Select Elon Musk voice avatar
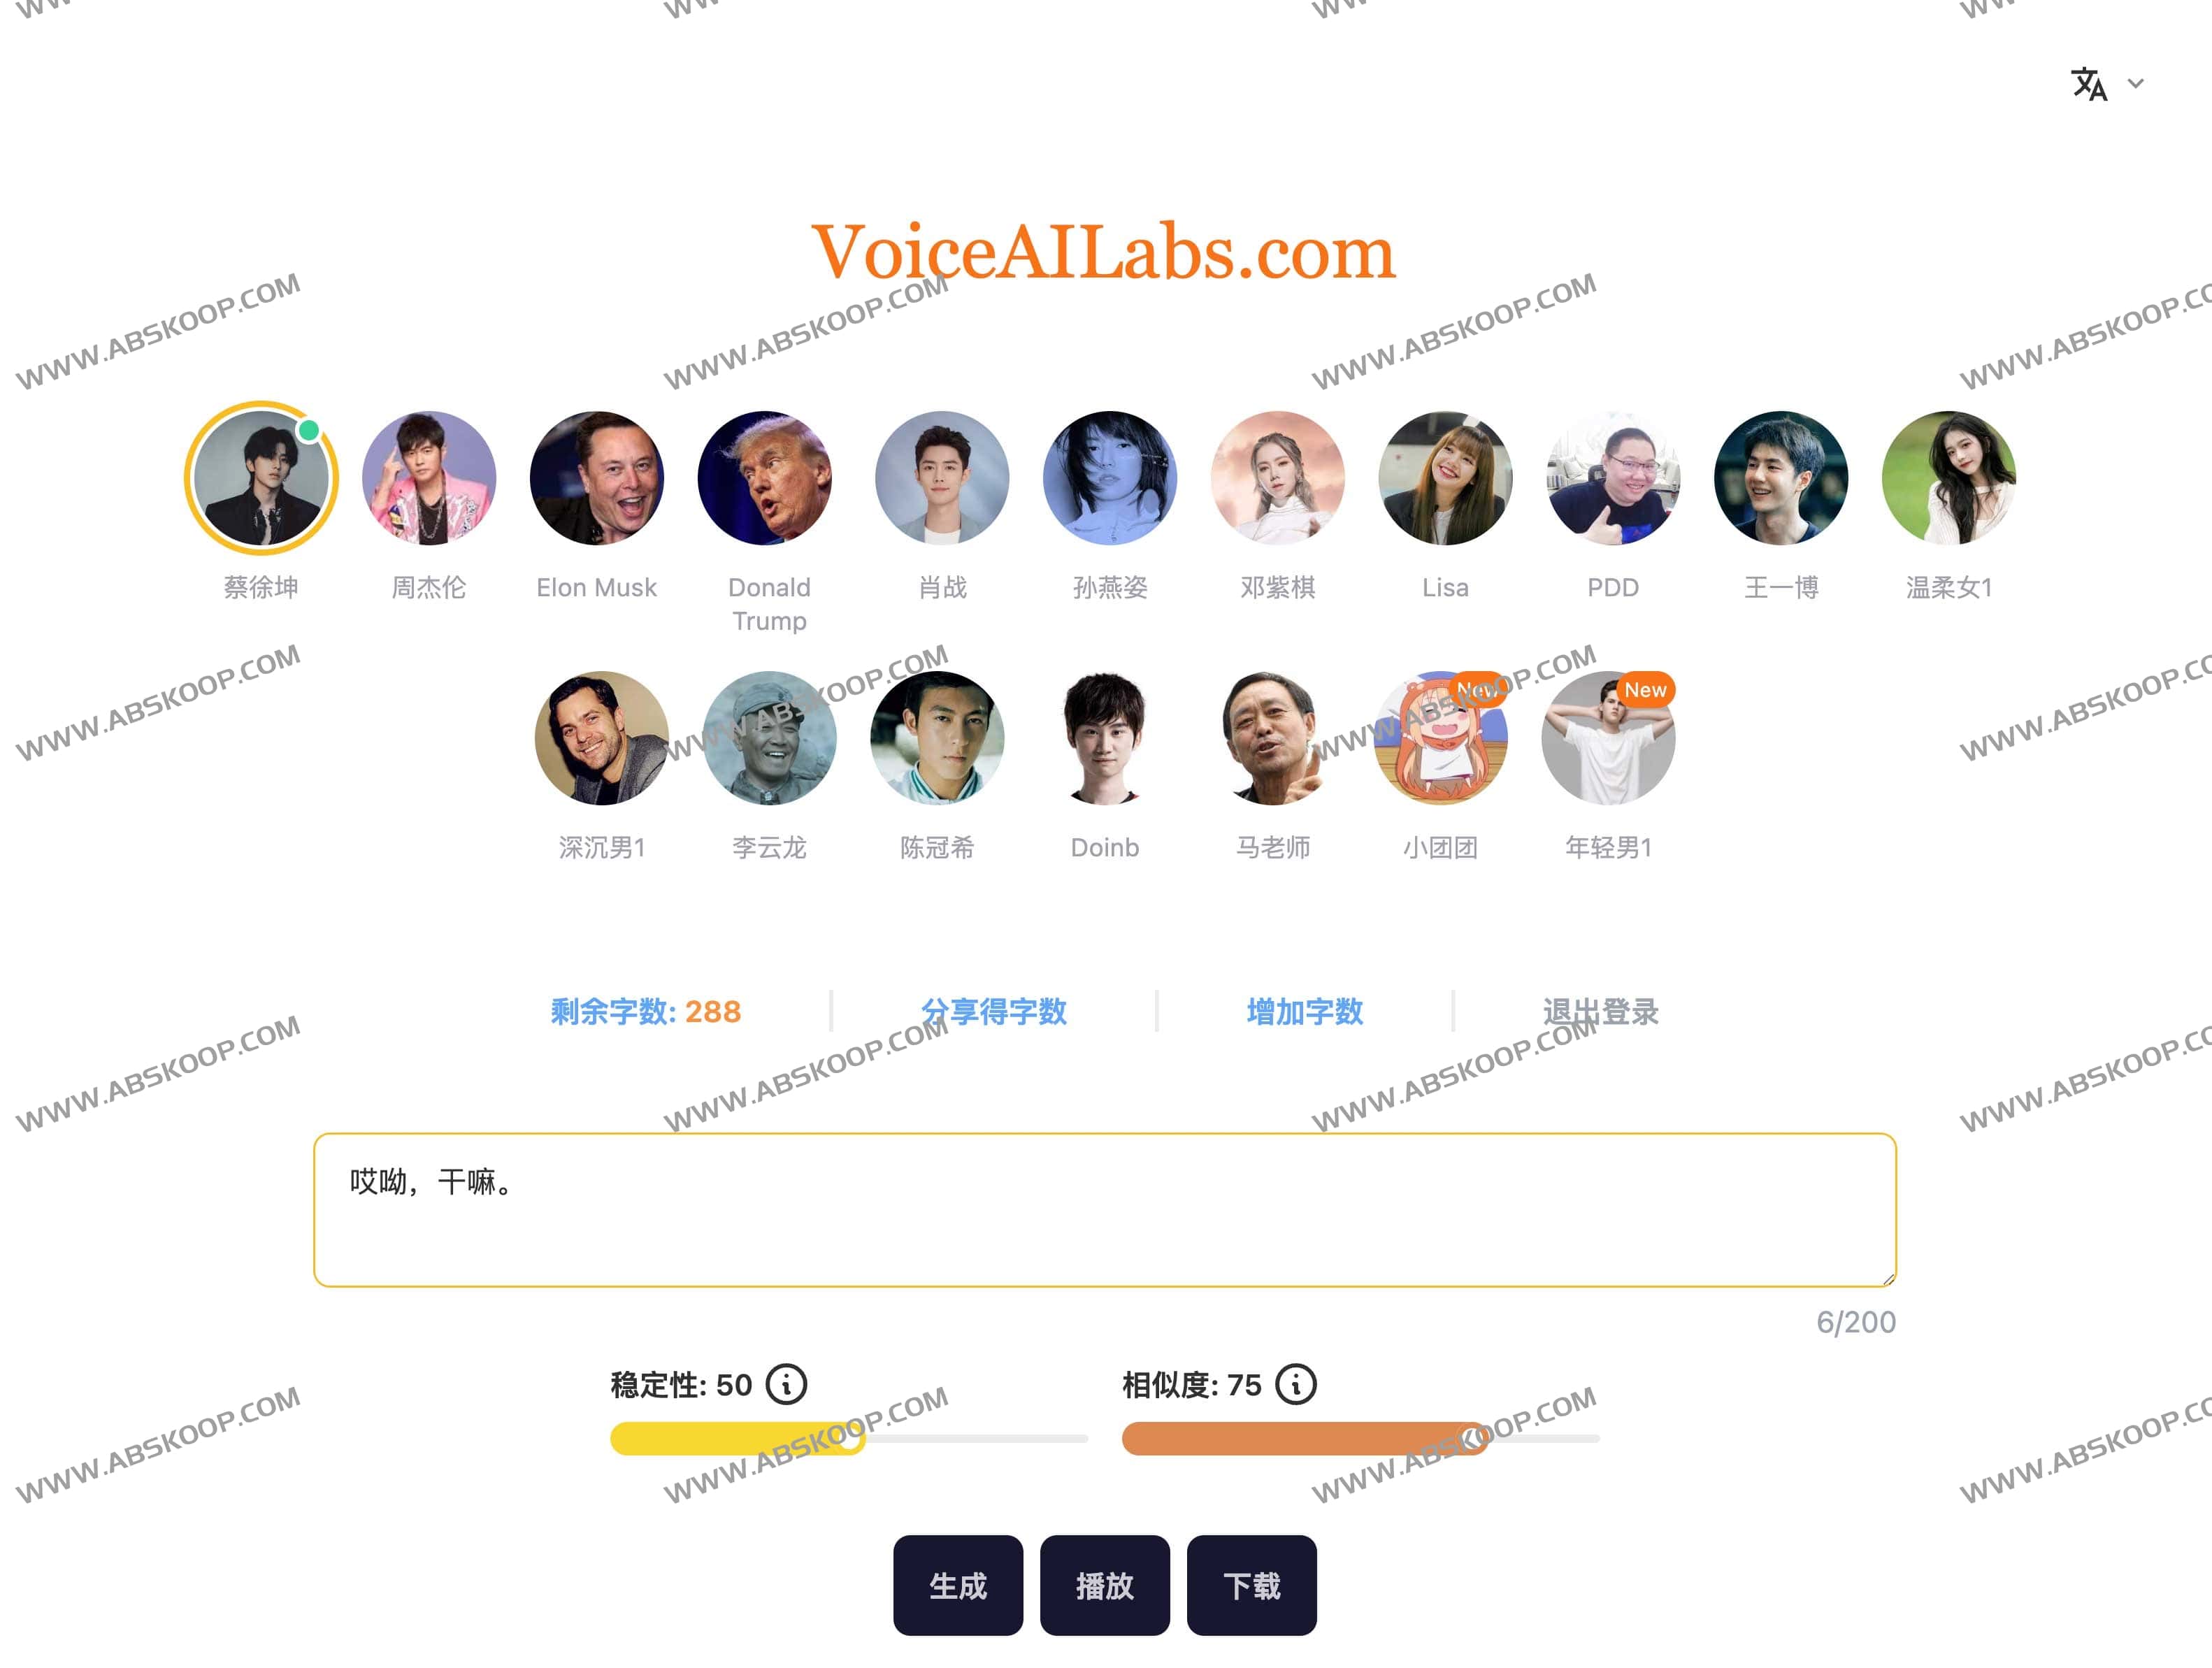 pyautogui.click(x=596, y=482)
